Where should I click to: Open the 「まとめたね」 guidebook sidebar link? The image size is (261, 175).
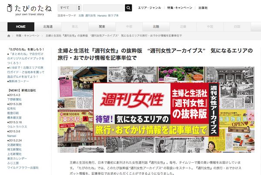coord(26,59)
